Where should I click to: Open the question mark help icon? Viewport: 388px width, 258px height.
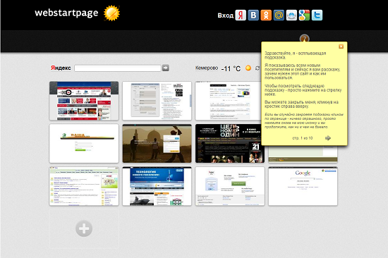pos(304,38)
